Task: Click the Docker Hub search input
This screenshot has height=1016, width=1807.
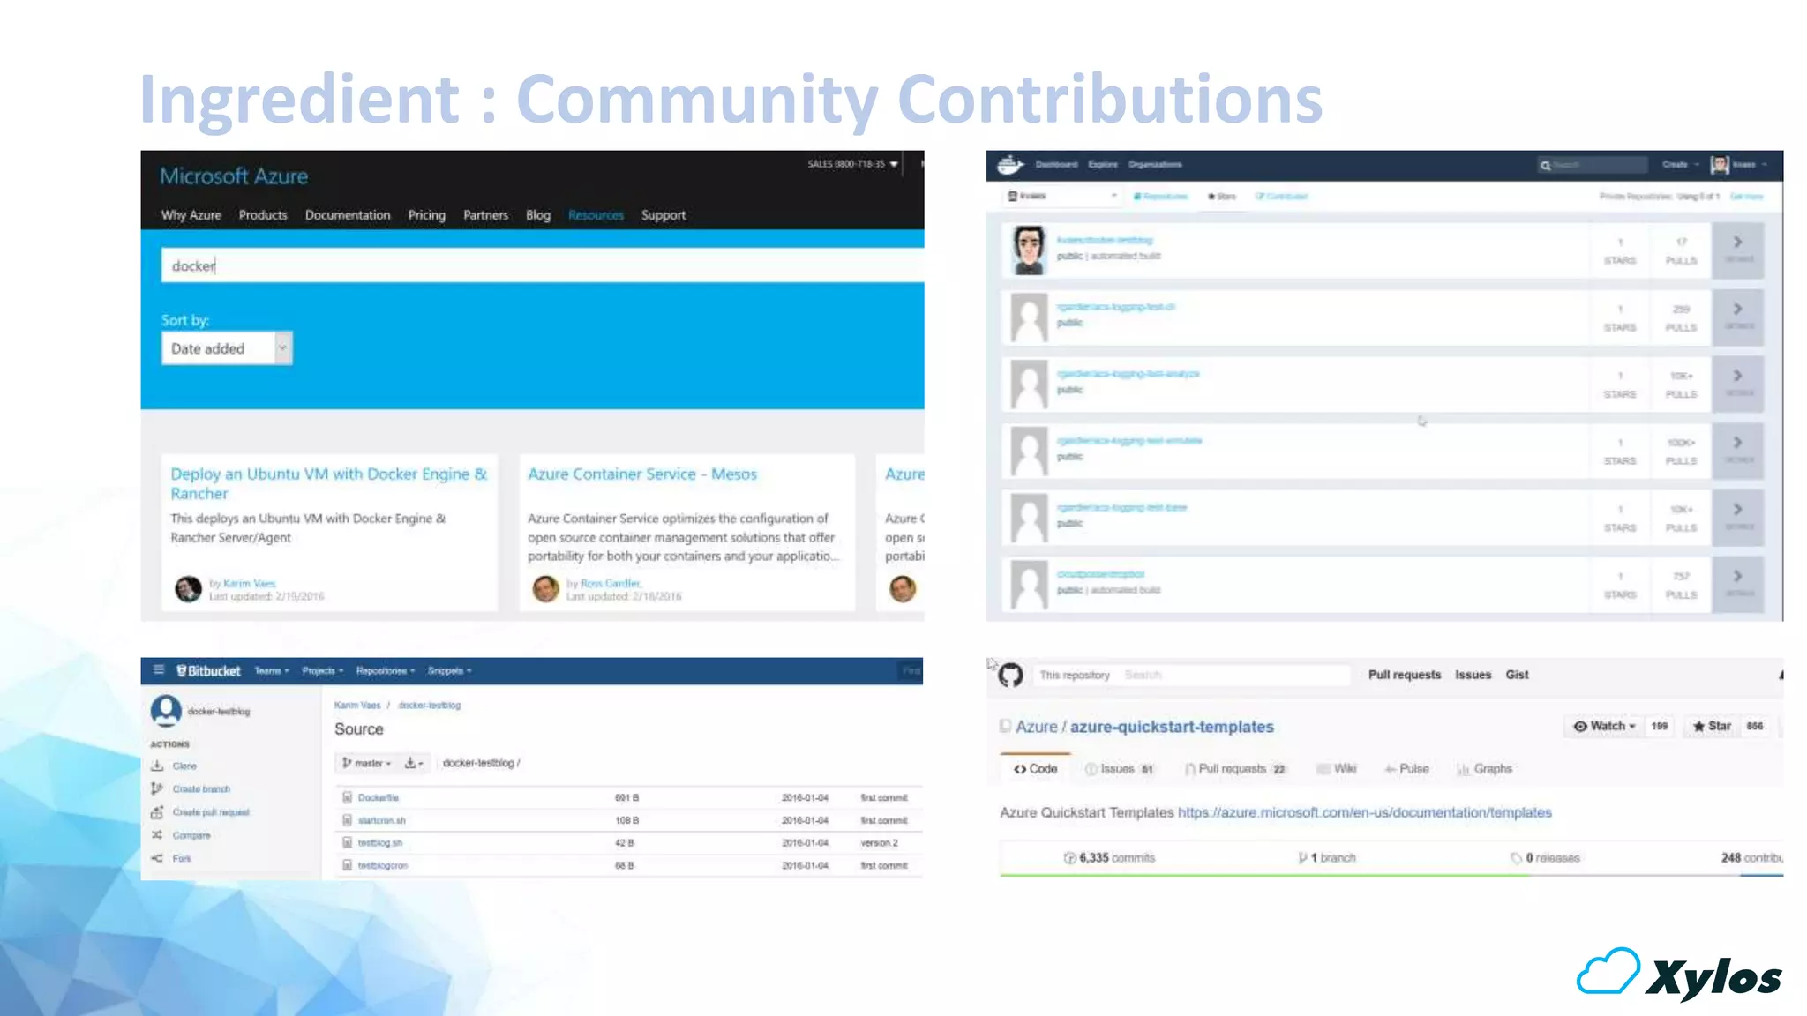Action: (x=1593, y=165)
